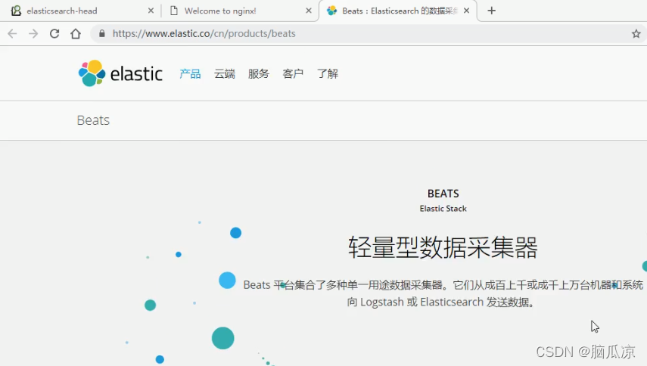This screenshot has height=366, width=647.
Task: Click the BEATS title text
Action: click(x=443, y=194)
